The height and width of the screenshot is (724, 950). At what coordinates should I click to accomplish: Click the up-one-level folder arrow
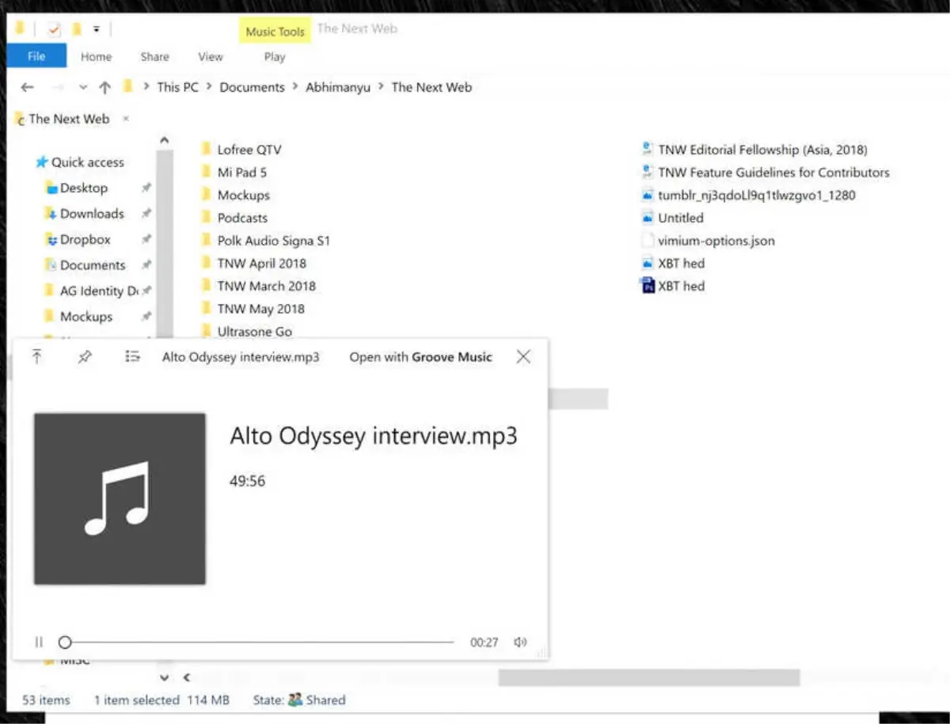pos(104,87)
